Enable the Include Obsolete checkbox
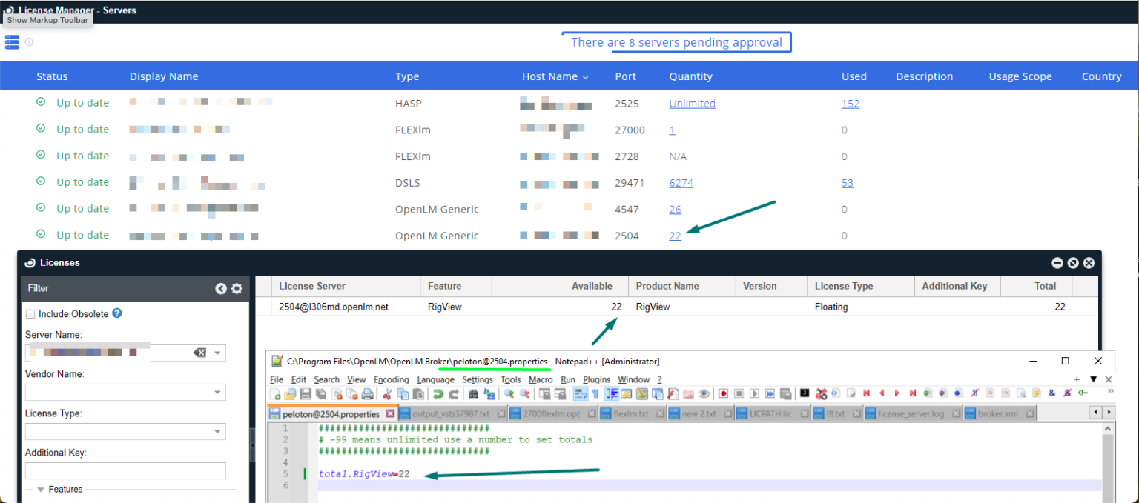1139x503 pixels. click(30, 313)
